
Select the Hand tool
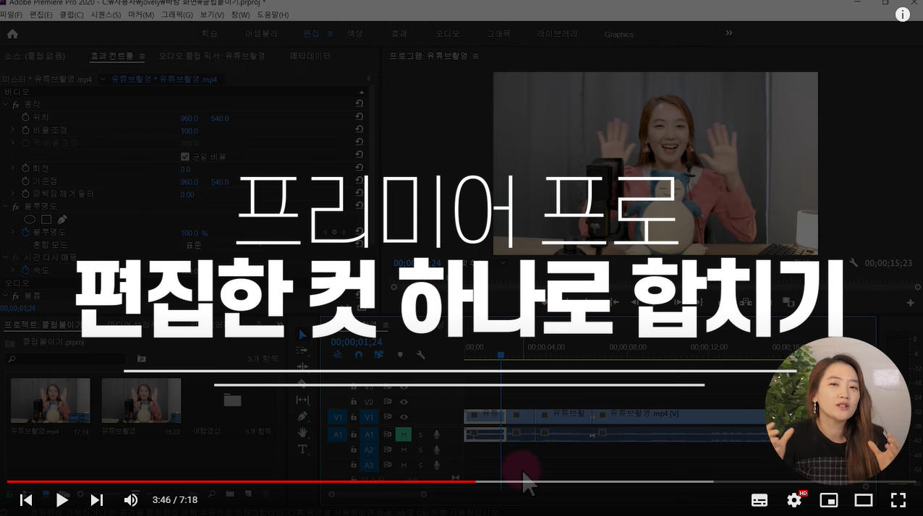tap(302, 433)
